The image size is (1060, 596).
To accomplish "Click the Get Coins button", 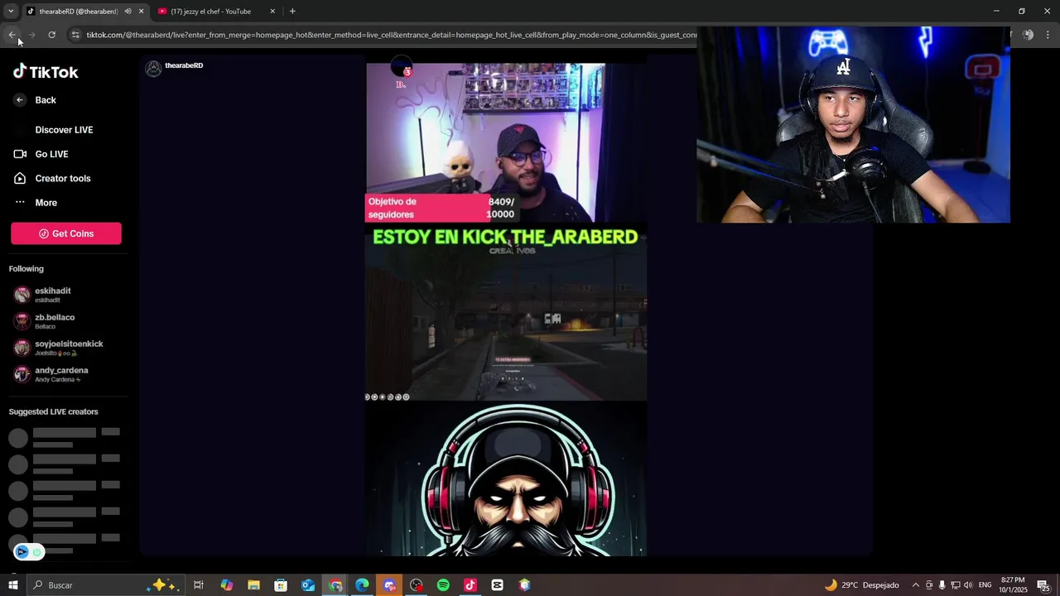I will click(66, 233).
